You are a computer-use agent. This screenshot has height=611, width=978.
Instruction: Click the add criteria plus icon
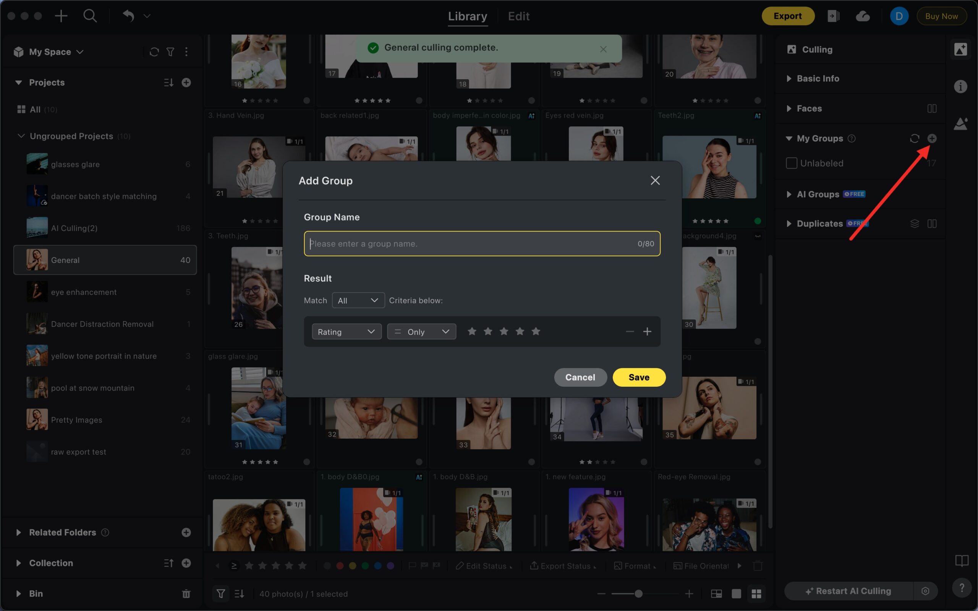pyautogui.click(x=647, y=332)
